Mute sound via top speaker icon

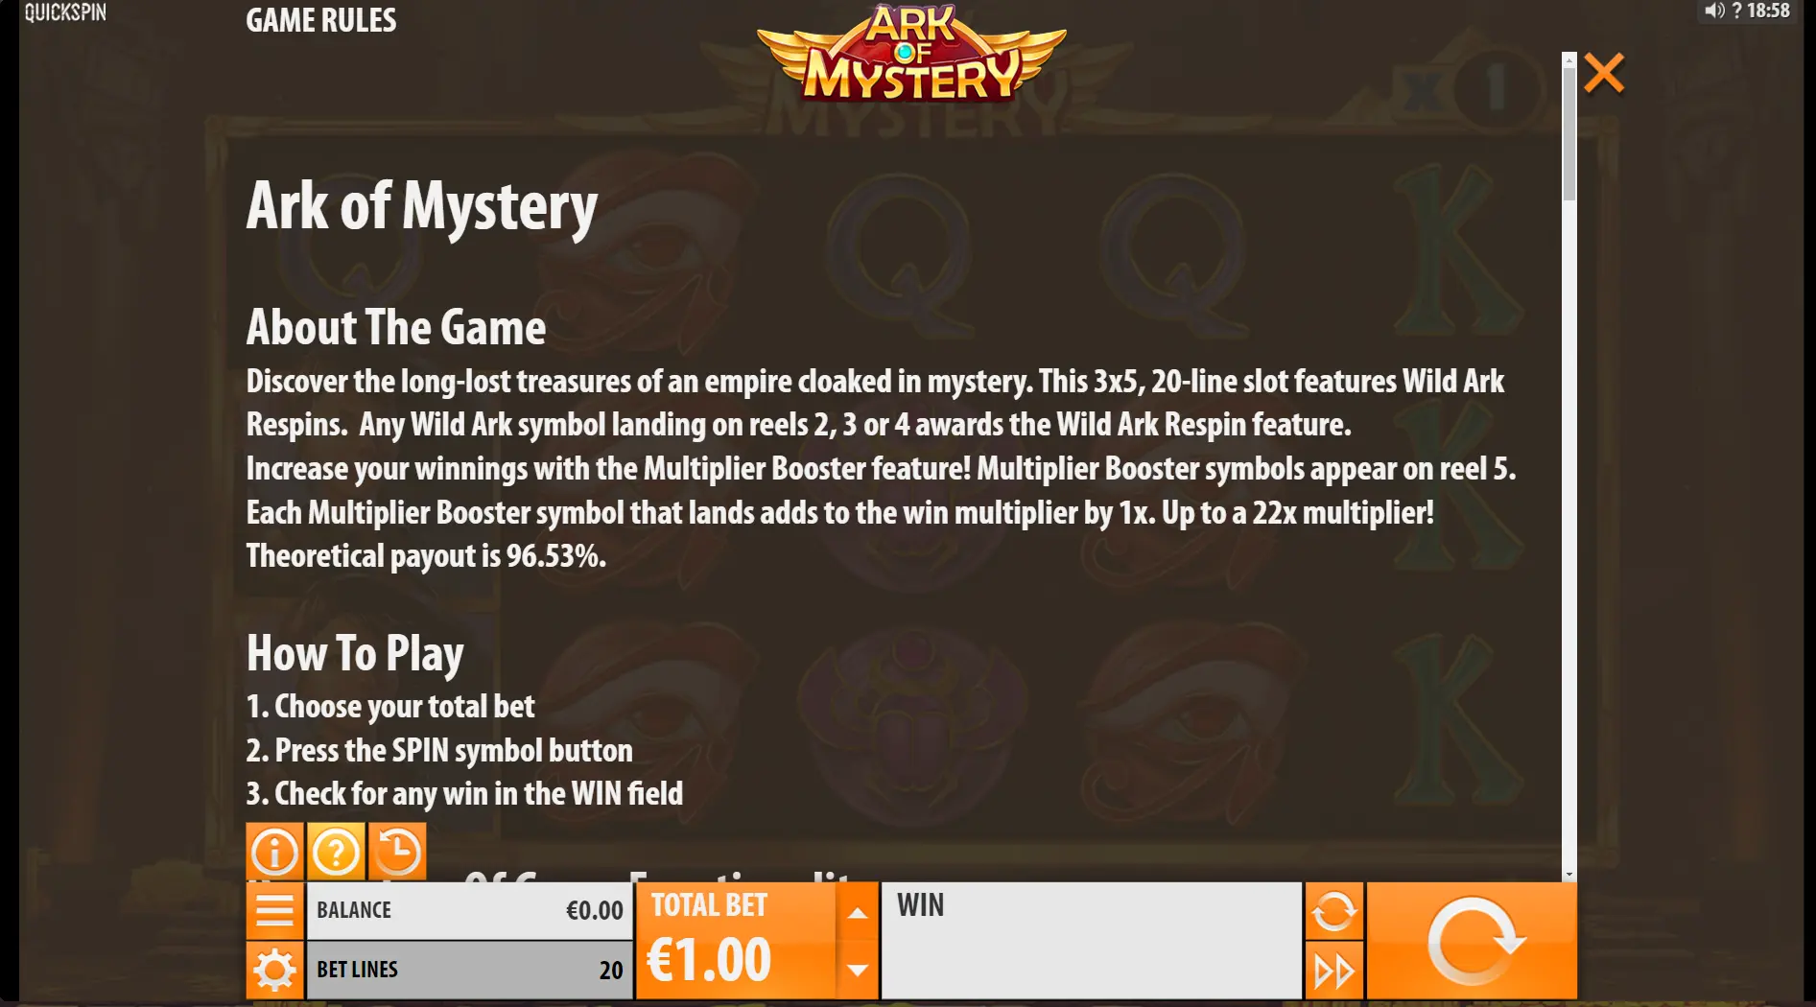1714,12
